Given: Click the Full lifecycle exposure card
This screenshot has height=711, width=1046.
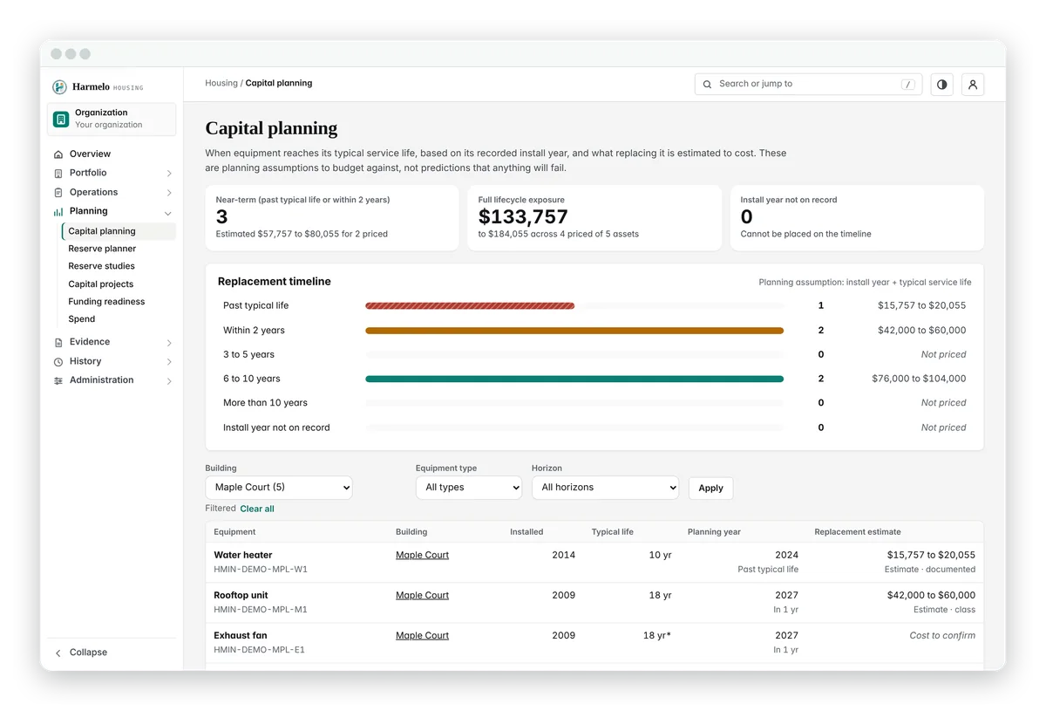Looking at the screenshot, I should click(594, 218).
